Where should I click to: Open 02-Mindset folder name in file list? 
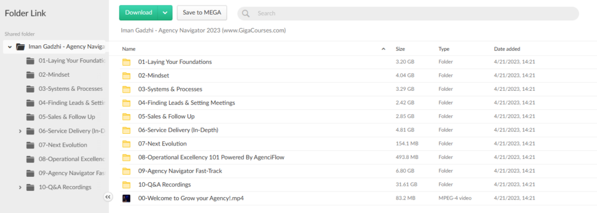pyautogui.click(x=153, y=76)
